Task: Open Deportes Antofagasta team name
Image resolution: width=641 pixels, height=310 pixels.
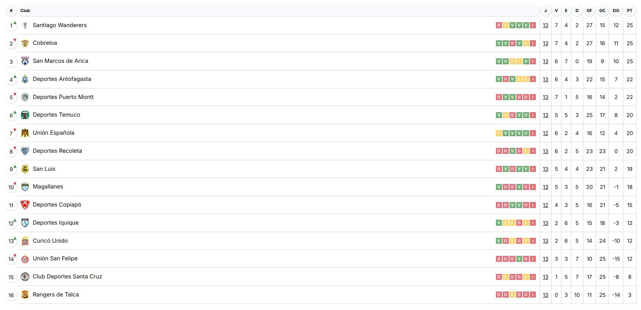Action: 62,79
